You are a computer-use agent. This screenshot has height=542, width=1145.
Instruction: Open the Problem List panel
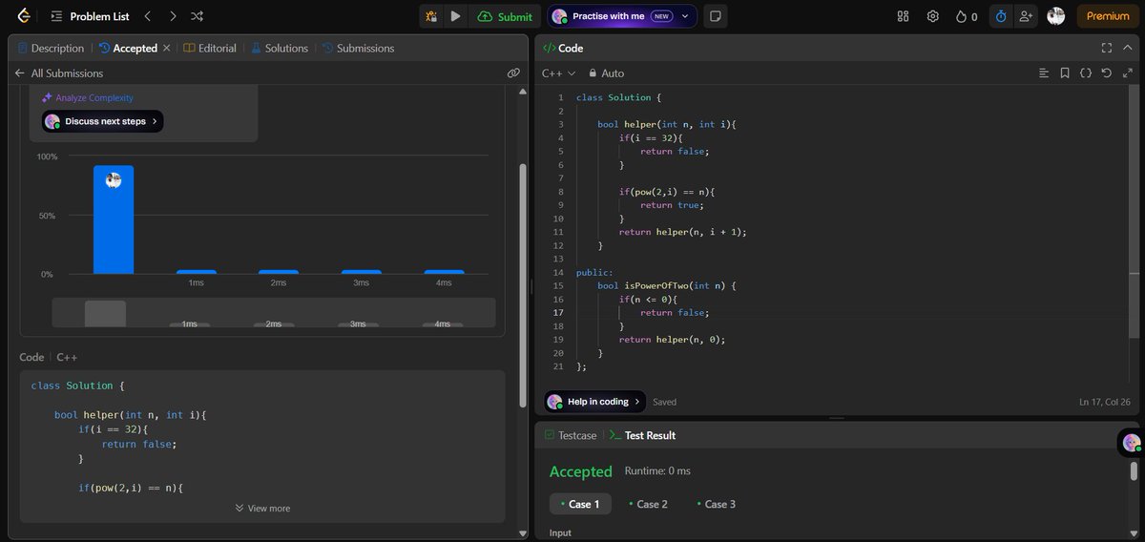pyautogui.click(x=91, y=16)
